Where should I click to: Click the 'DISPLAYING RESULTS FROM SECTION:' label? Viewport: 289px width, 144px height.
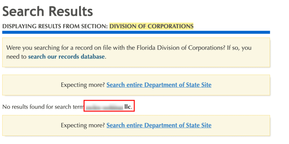point(55,26)
